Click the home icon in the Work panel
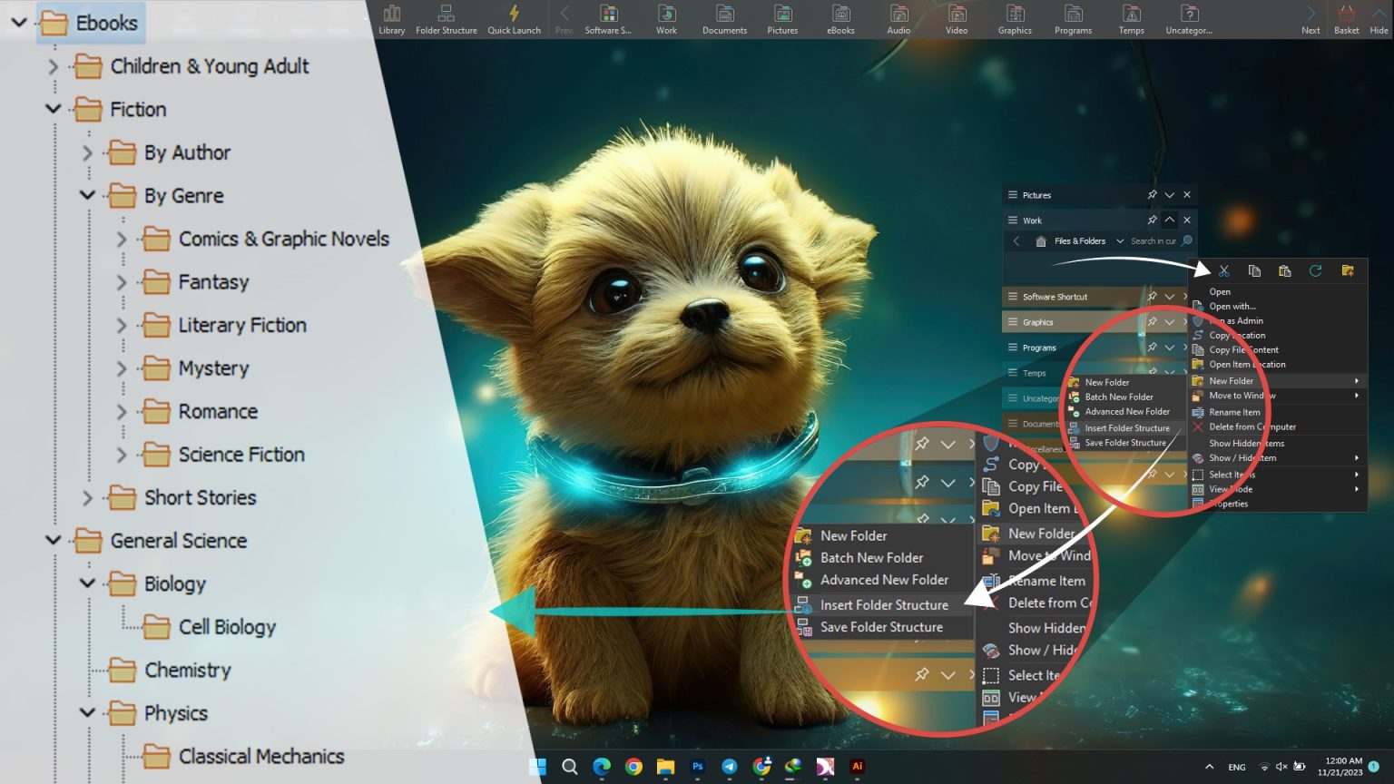Viewport: 1394px width, 784px height. pyautogui.click(x=1041, y=241)
